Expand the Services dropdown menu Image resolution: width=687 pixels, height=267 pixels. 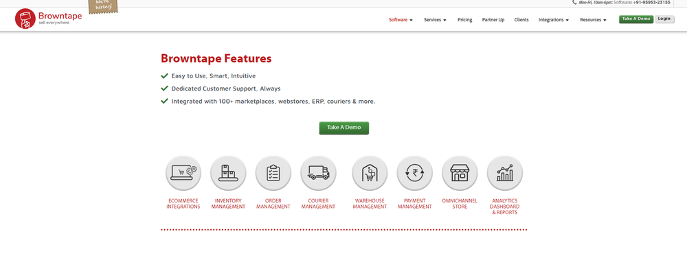pos(435,20)
